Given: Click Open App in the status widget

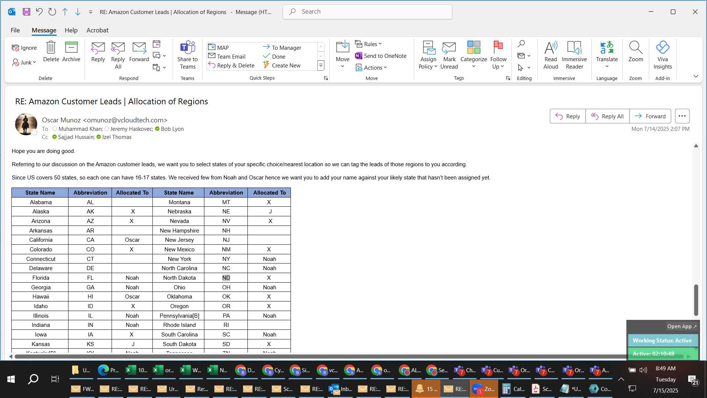Looking at the screenshot, I should click(x=682, y=327).
